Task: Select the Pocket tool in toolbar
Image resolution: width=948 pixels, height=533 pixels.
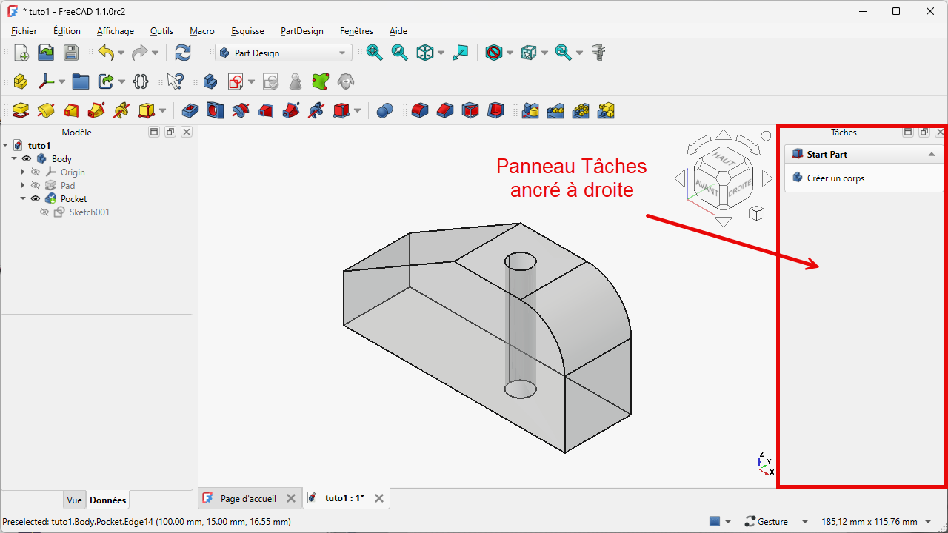Action: click(x=190, y=111)
